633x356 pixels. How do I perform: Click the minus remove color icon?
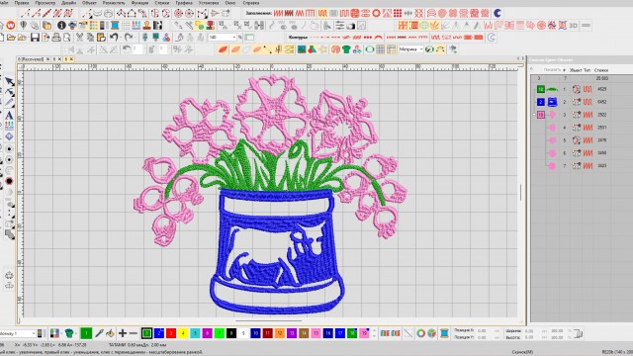click(x=134, y=333)
